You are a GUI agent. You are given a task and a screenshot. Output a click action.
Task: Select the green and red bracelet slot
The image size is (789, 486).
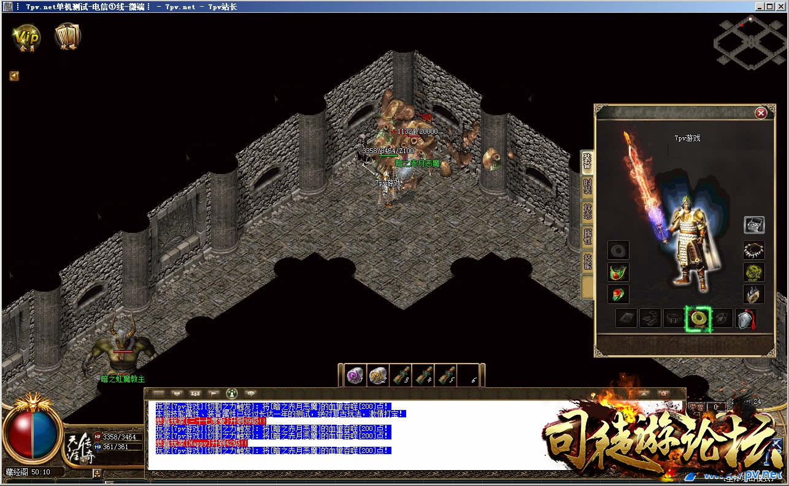click(x=618, y=272)
